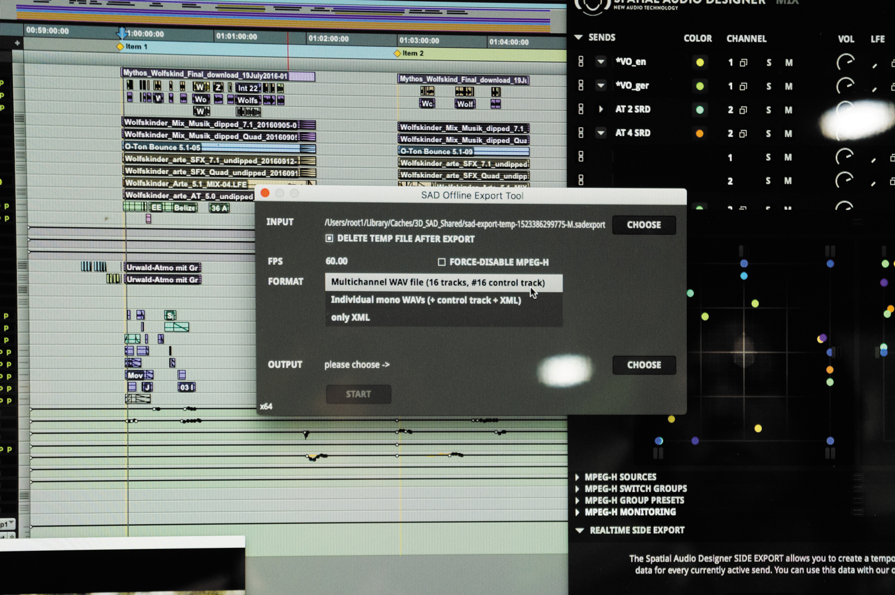Open the orange color swatch of AT 4 SRD
Screen dimensions: 895x595
pyautogui.click(x=700, y=134)
